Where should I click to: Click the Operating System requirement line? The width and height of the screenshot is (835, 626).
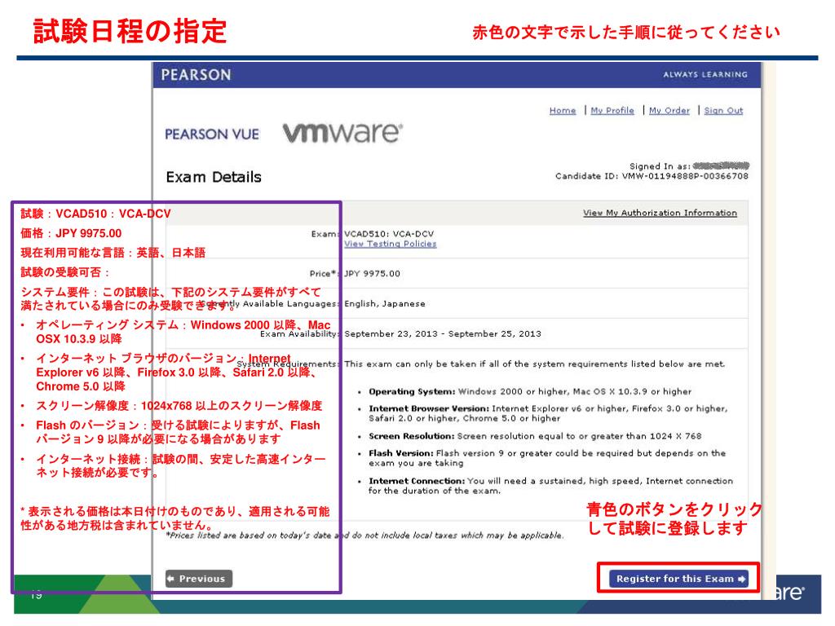pyautogui.click(x=530, y=392)
